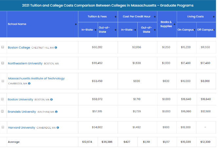Sort by On Campus living cost arrow
The image size is (218, 148).
(194, 30)
